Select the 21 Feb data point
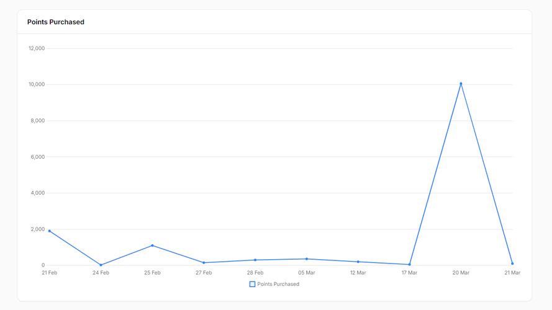This screenshot has height=310, width=552. coord(49,231)
